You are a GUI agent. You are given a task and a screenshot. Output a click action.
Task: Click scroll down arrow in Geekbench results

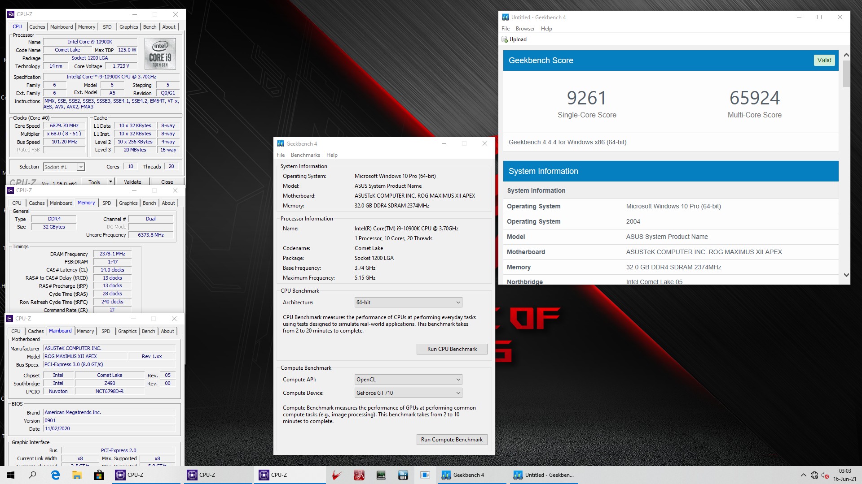[846, 275]
